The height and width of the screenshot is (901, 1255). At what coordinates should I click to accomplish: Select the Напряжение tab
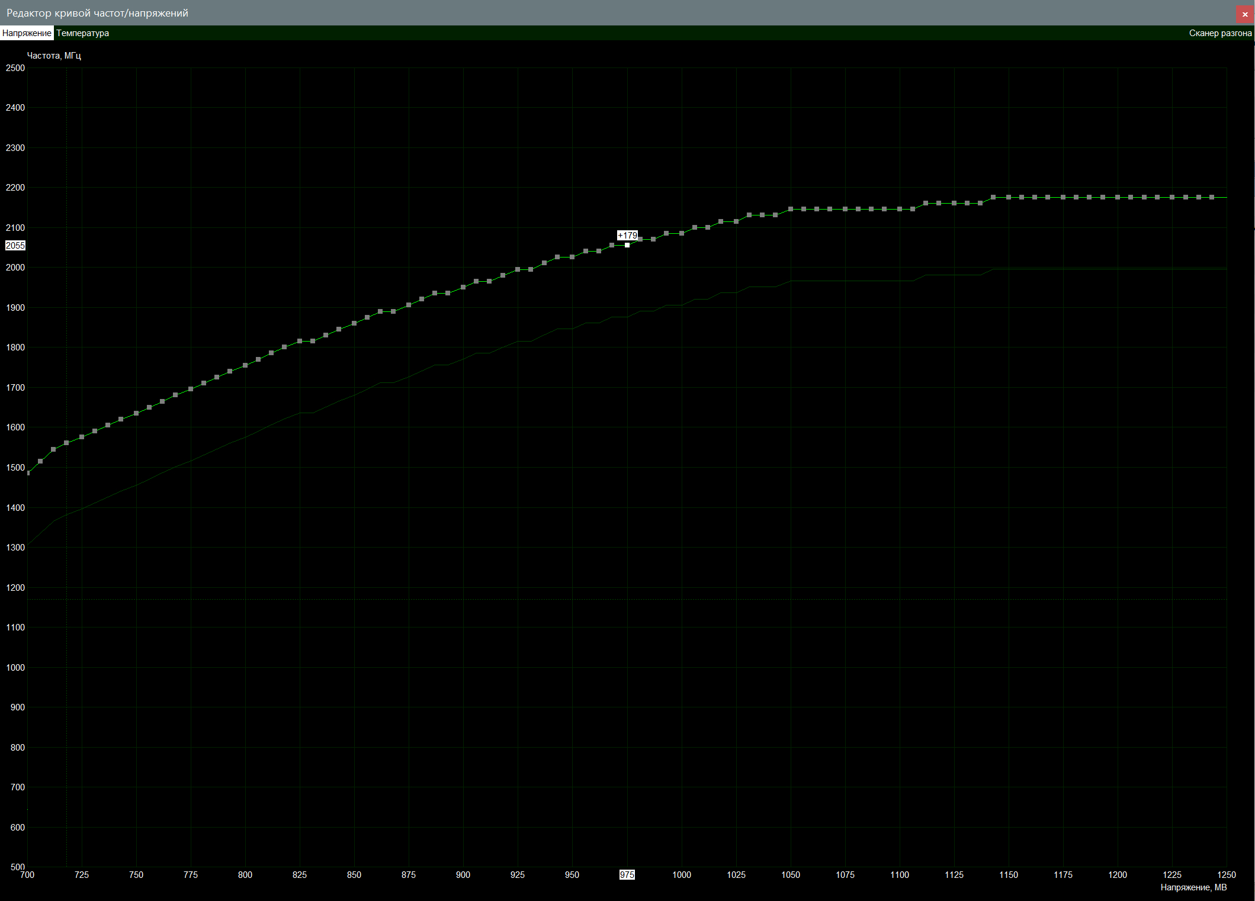pos(27,33)
